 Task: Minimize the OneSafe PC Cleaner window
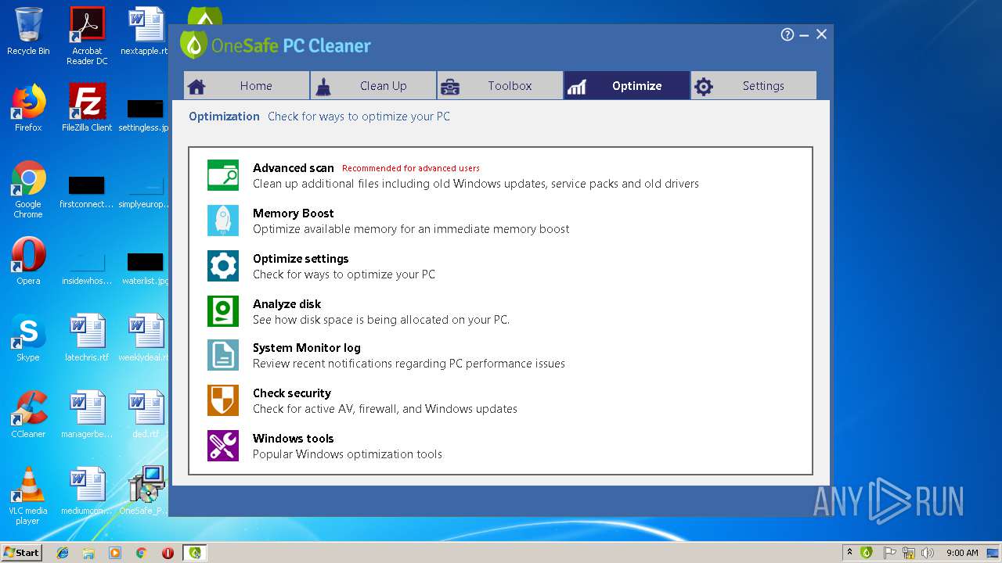click(805, 34)
